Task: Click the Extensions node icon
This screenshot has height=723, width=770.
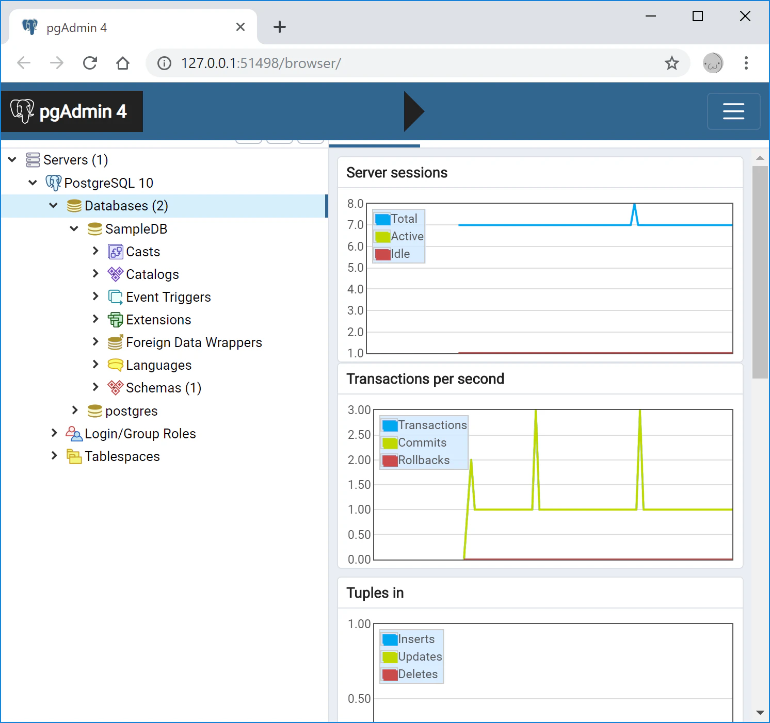Action: pyautogui.click(x=116, y=320)
